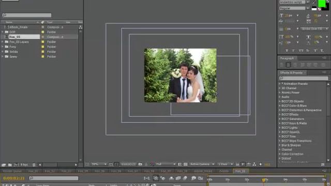This screenshot has height=186, width=331.
Task: Open the Active Camera view dropdown
Action: (202, 164)
